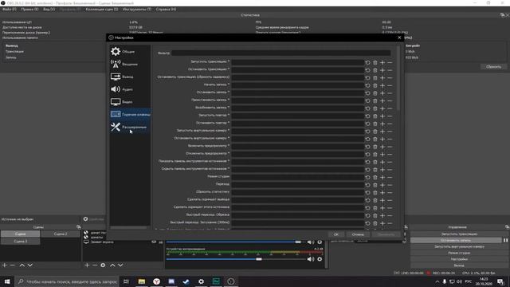
Task: Close the Настройки dialog with X
Action: coord(399,37)
